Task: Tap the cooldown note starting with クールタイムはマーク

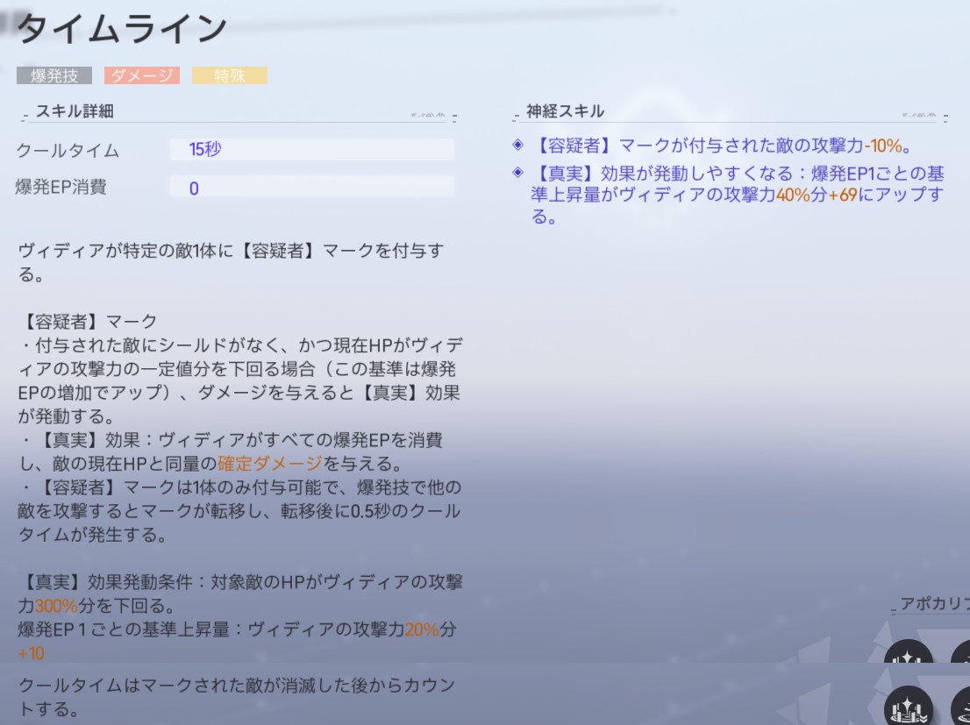Action: coord(237,696)
